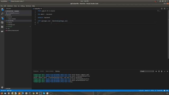Open the Go menu
169x95 pixels.
tap(19, 6)
